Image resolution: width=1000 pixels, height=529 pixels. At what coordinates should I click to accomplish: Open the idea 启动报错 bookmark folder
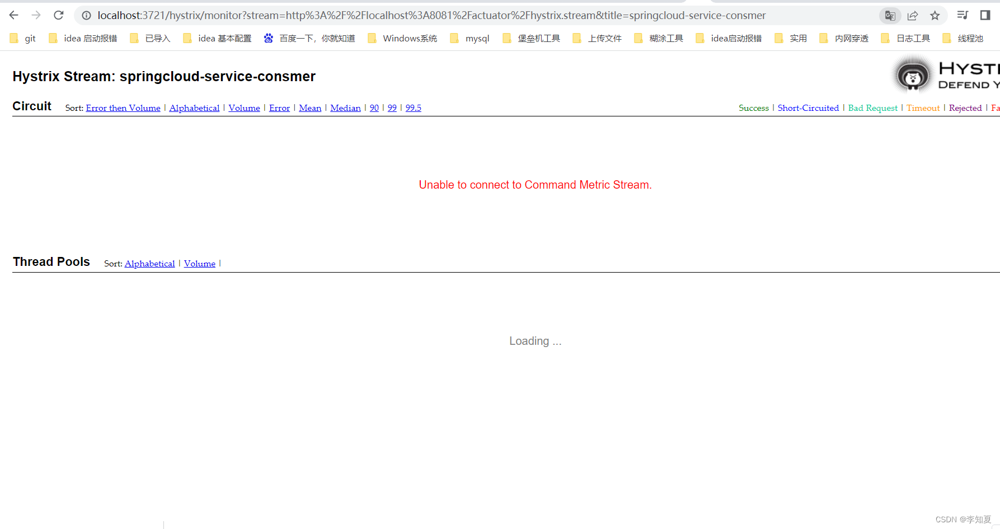83,38
